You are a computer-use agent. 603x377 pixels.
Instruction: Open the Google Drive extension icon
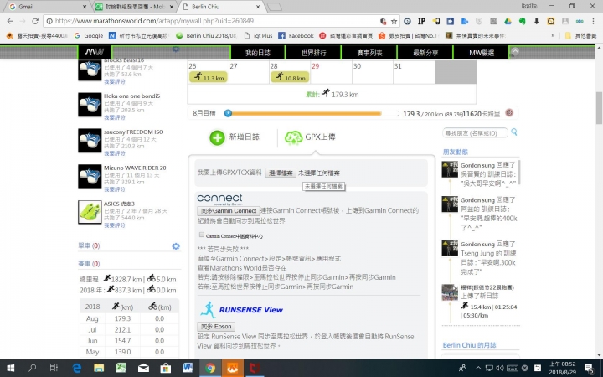pyautogui.click(x=508, y=21)
